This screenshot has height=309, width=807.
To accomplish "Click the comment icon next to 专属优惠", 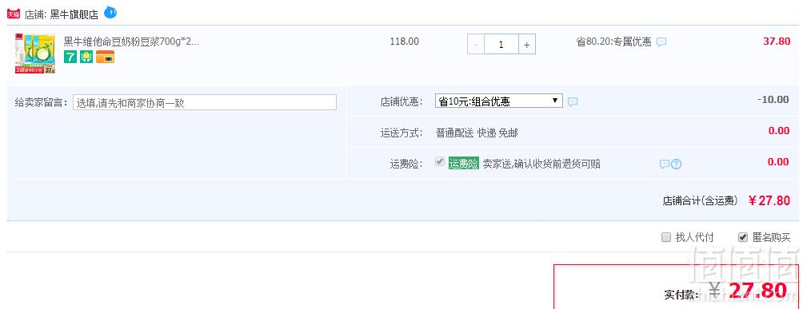I will click(x=661, y=42).
